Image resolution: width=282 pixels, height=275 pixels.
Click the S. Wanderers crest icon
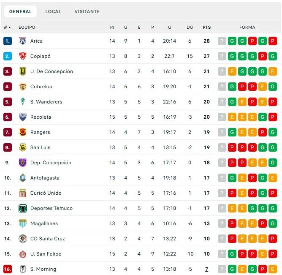23,102
